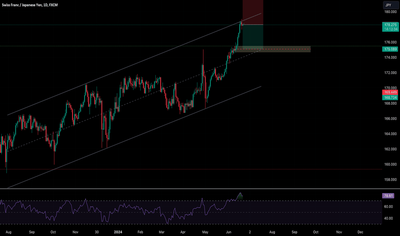Click the 160.000 price axis label

pos(390,164)
